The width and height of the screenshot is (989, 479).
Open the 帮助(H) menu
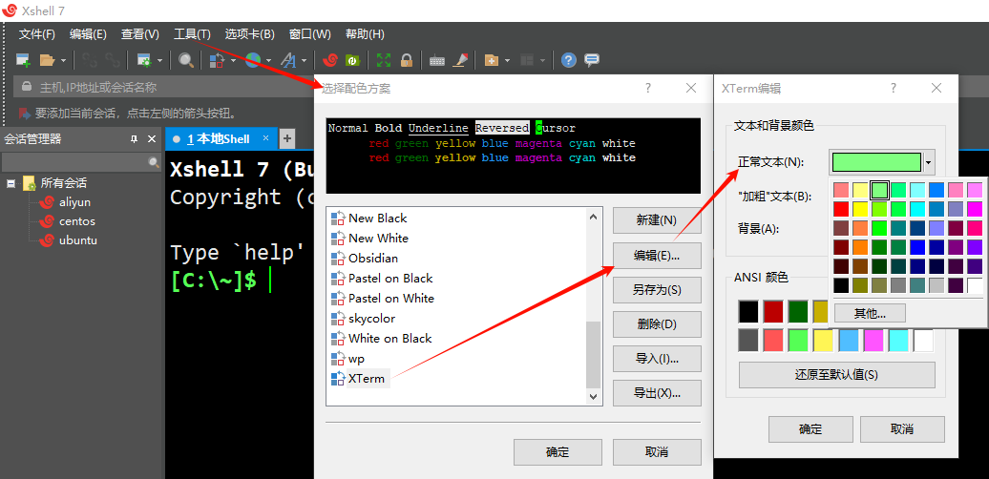[365, 34]
